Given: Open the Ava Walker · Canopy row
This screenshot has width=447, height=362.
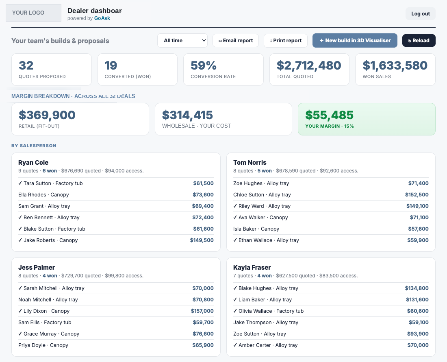Looking at the screenshot, I should [331, 218].
